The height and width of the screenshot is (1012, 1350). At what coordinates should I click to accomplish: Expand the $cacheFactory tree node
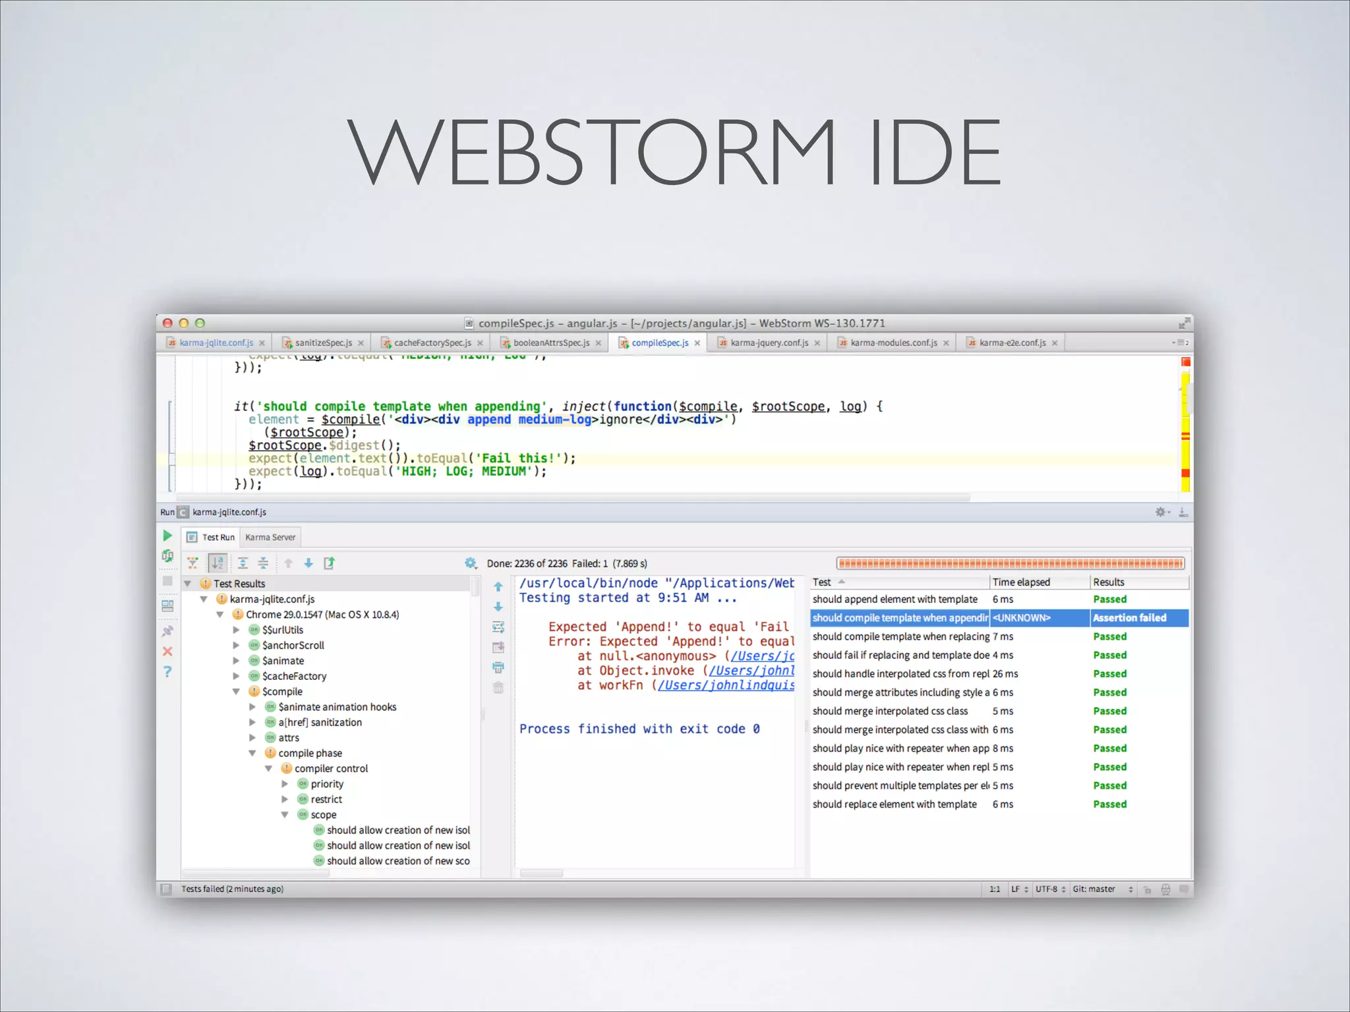coord(236,676)
